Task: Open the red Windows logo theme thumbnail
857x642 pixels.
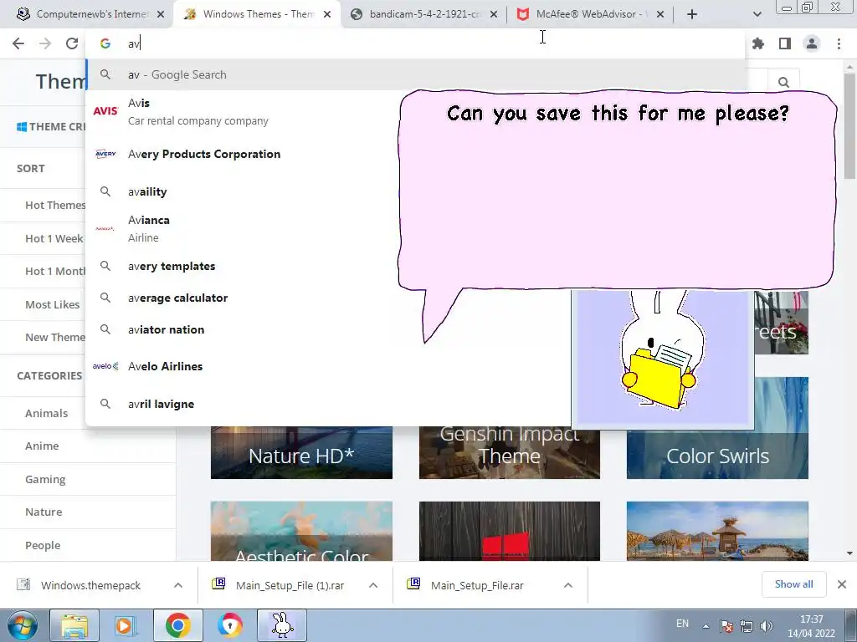Action: click(x=510, y=531)
